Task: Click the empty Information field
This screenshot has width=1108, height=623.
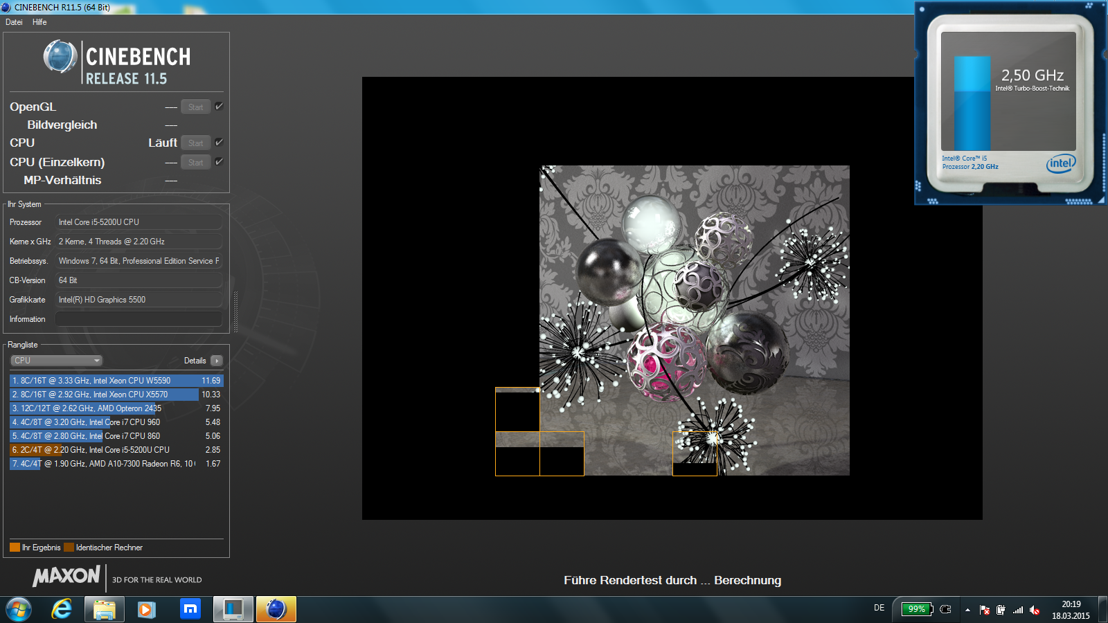Action: [138, 319]
